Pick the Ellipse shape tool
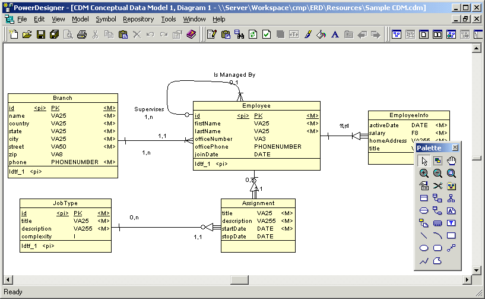485x299 pixels. [424, 248]
